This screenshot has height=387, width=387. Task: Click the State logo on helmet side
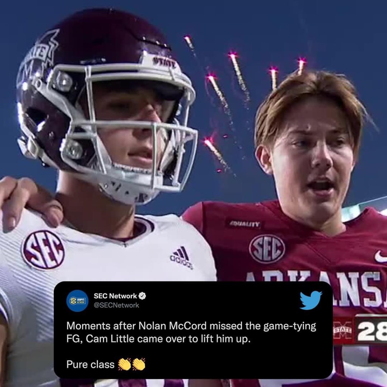click(37, 57)
